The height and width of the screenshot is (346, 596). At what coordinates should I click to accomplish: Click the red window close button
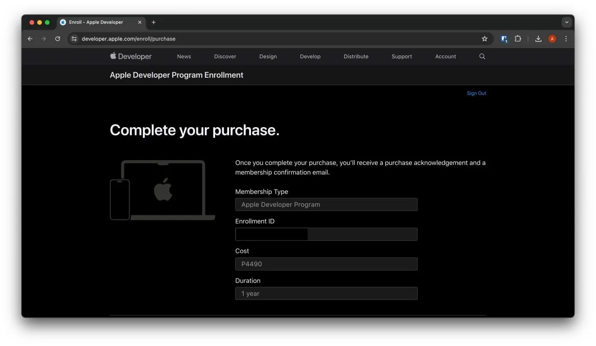pos(32,22)
